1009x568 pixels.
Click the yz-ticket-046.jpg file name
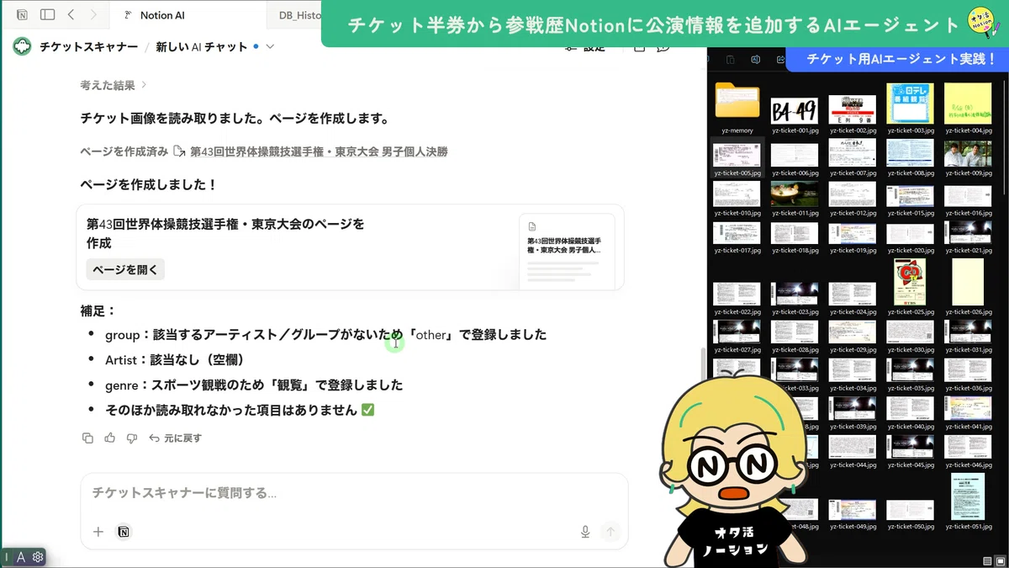(968, 464)
